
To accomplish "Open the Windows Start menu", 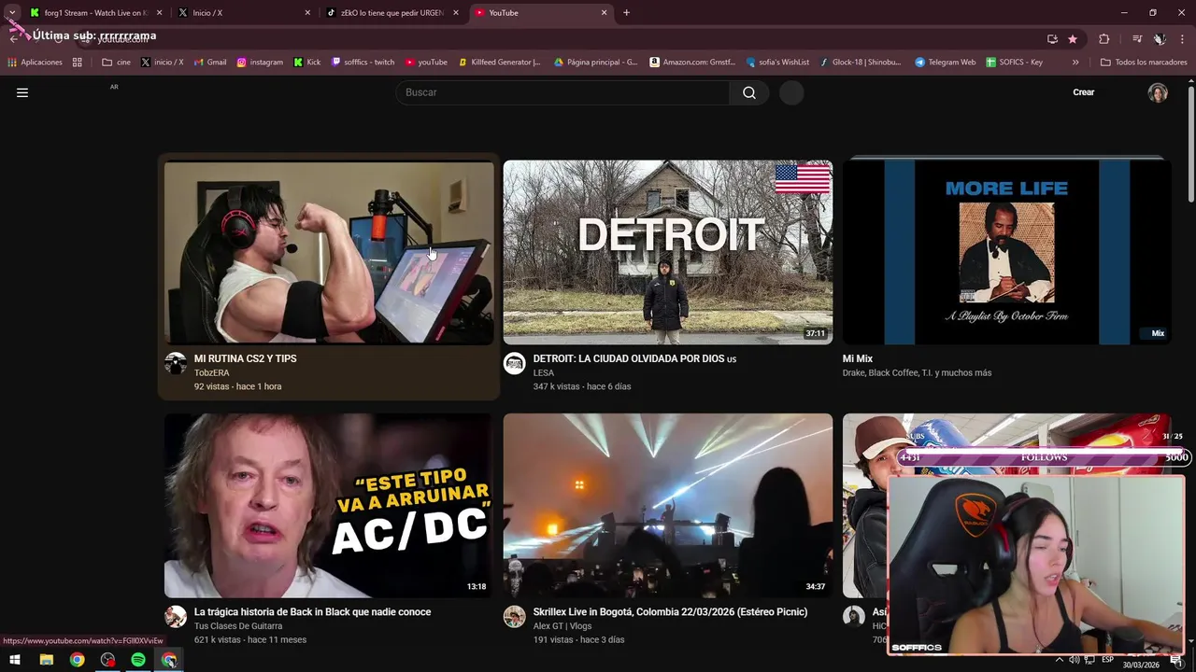I will point(15,660).
